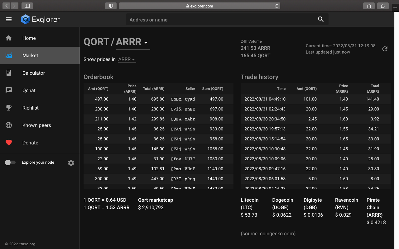Open the Home page
This screenshot has width=399, height=249.
point(40,38)
